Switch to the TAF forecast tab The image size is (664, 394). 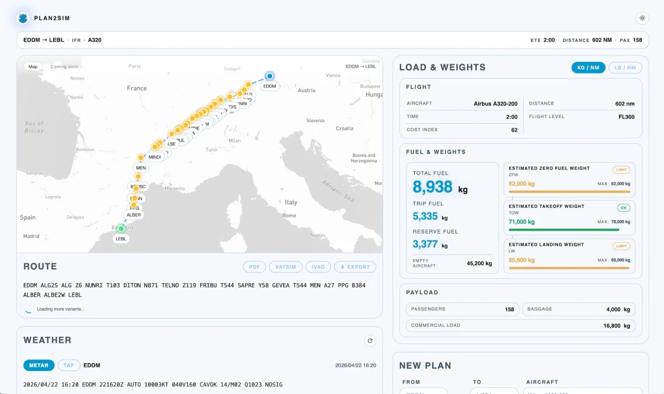[x=68, y=365]
